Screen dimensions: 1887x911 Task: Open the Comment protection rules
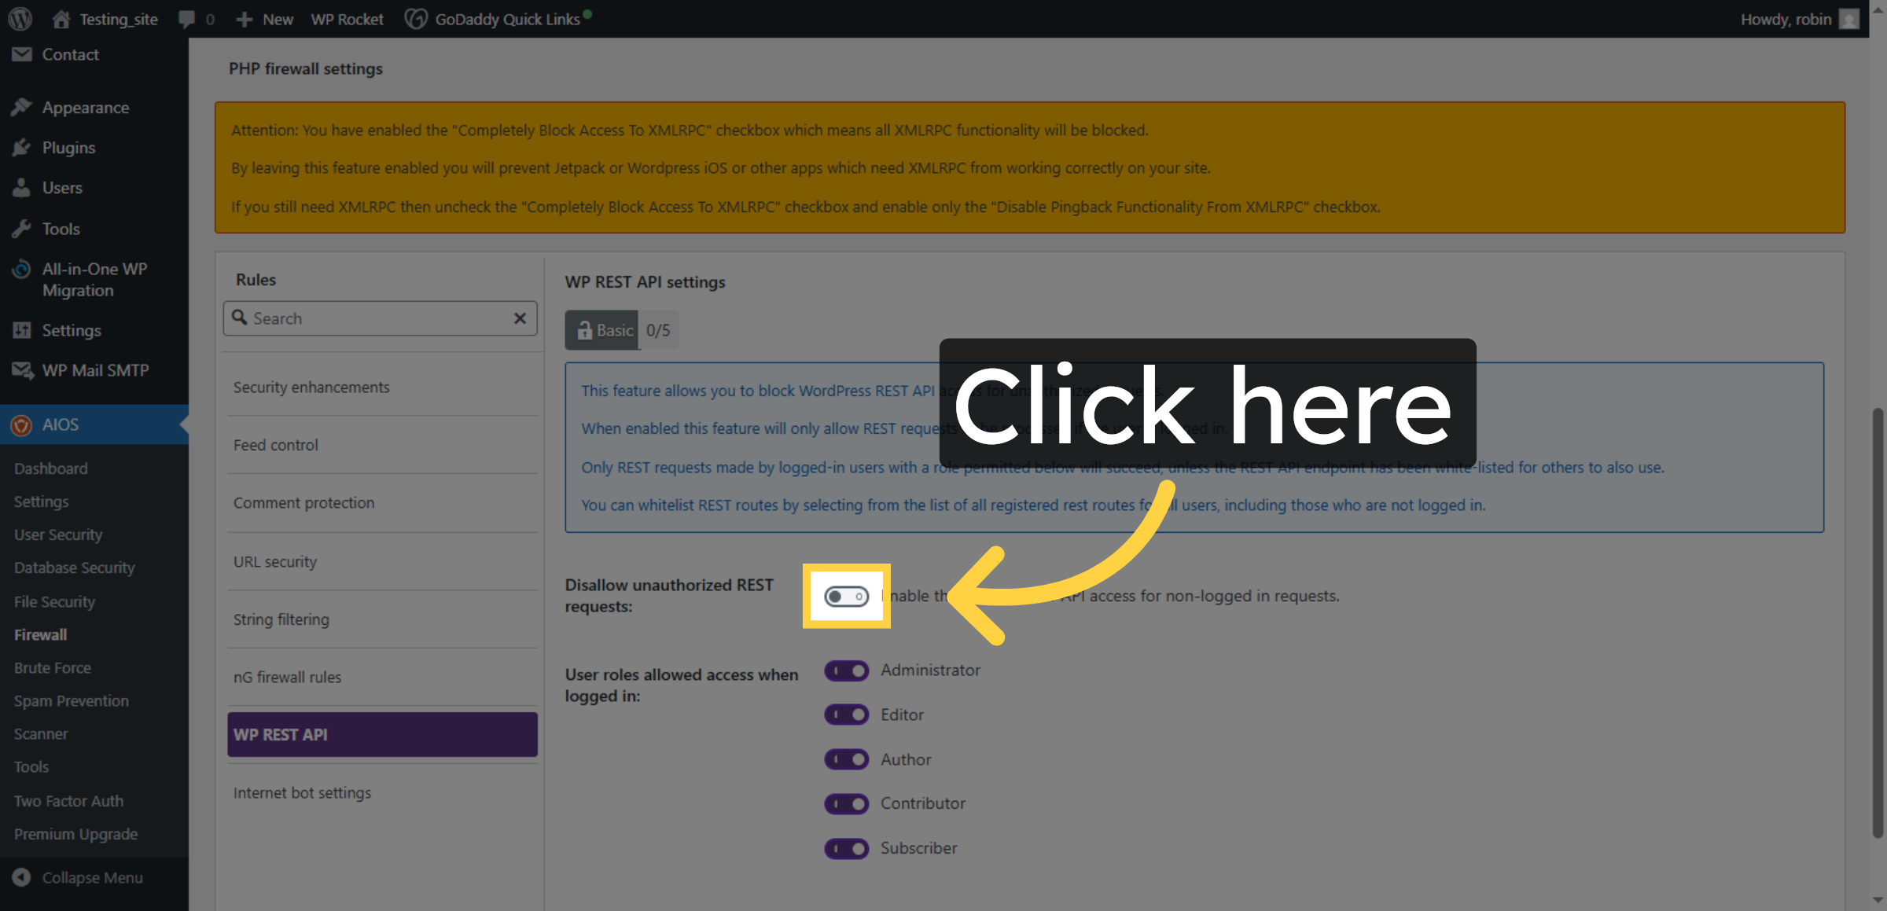pyautogui.click(x=303, y=502)
